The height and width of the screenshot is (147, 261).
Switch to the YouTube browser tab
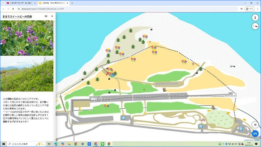pyautogui.click(x=20, y=3)
